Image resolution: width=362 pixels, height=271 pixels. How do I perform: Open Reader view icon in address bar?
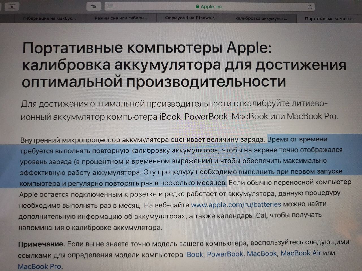pos(111,6)
